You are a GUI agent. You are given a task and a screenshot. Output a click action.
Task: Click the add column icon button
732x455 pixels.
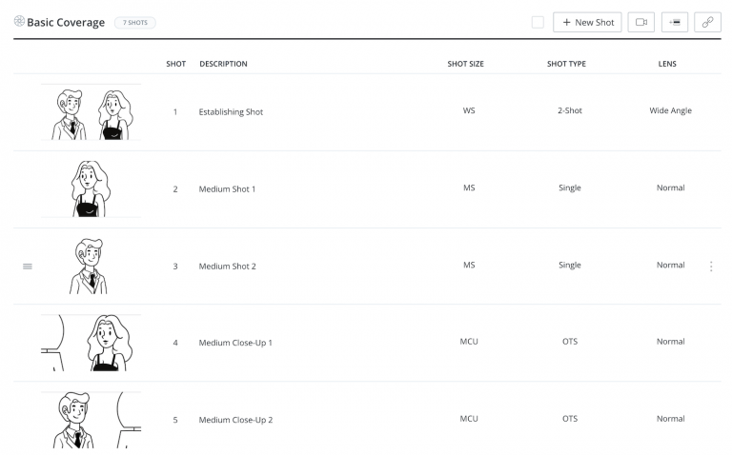point(674,22)
